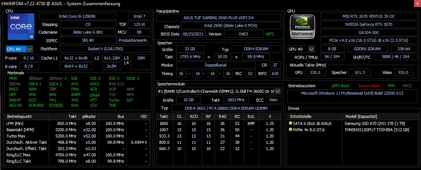
Task: Click the Takt column header in memory table
Action: [x=164, y=116]
